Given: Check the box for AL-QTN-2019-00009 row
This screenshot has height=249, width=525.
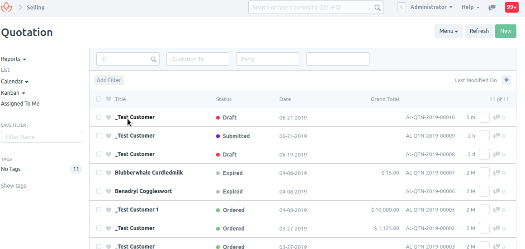Looking at the screenshot, I should point(99,136).
